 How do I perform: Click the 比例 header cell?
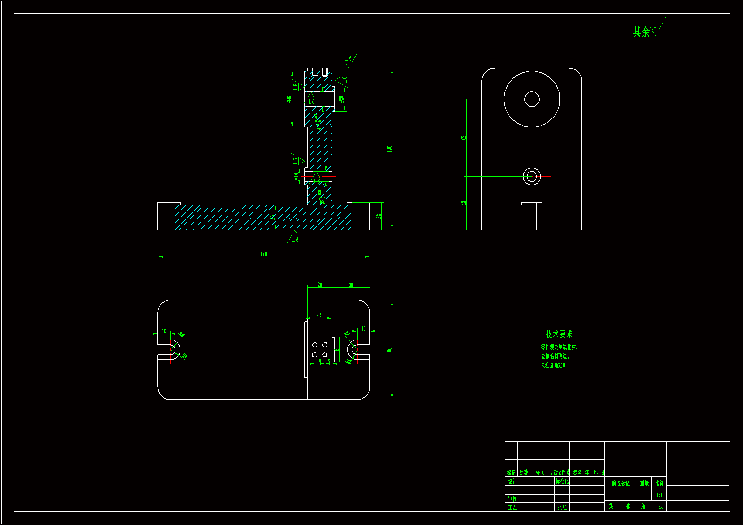659,483
